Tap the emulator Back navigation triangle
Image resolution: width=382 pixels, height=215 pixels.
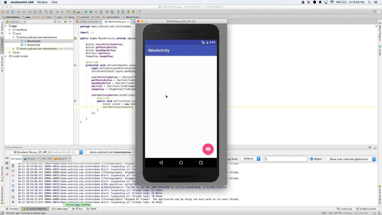point(161,163)
